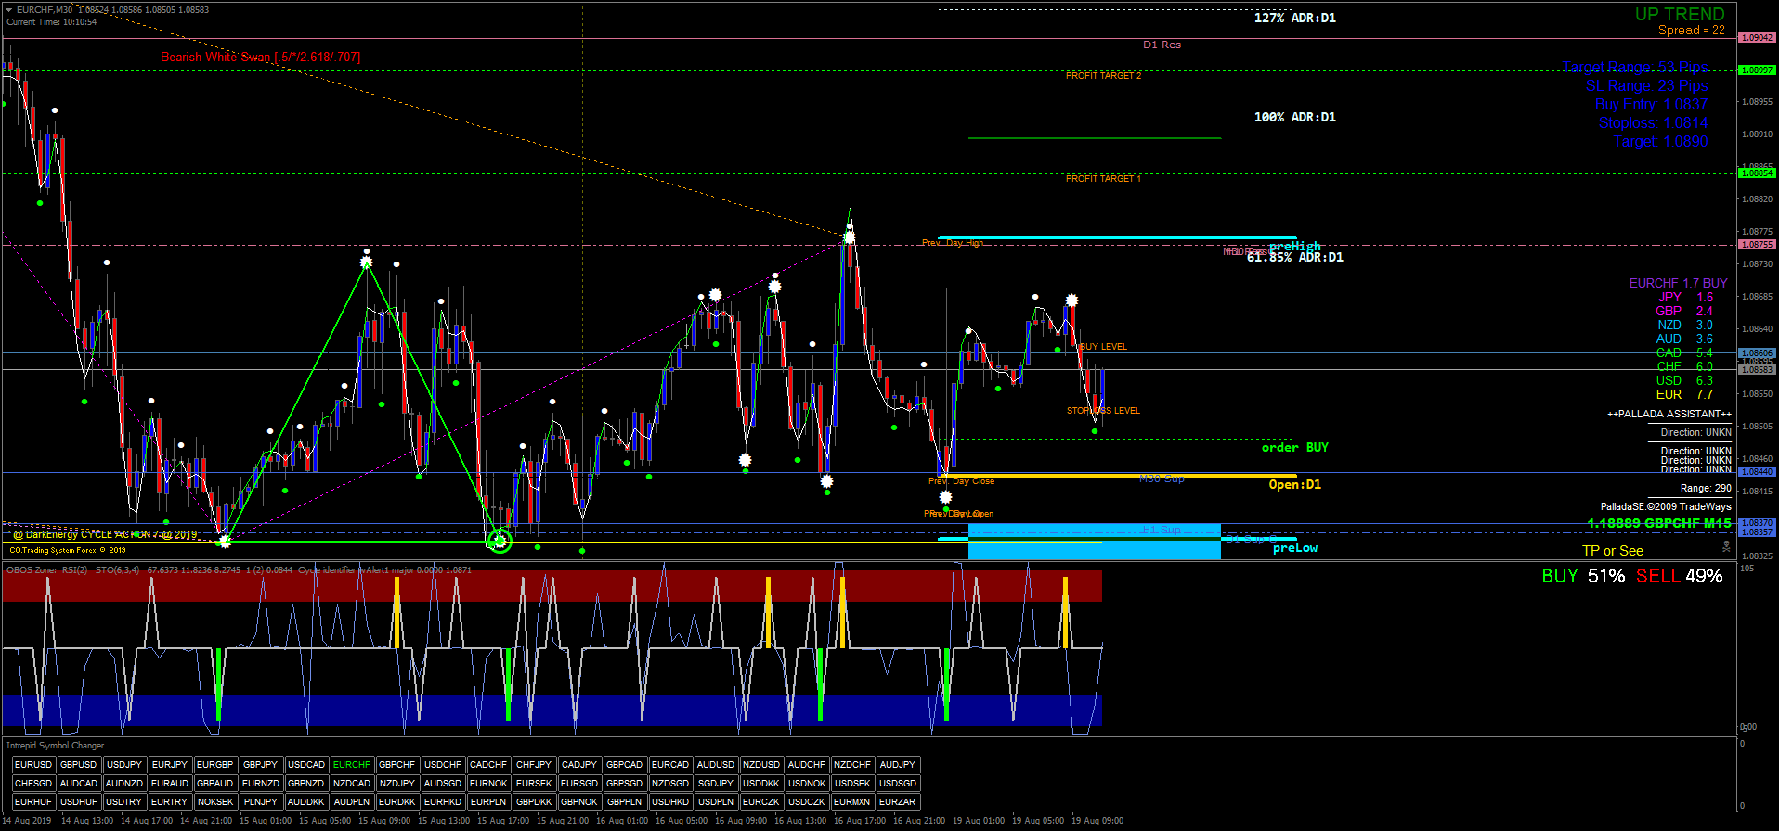Screen dimensions: 1779x831
Task: Switch chart to EURUSD symbol
Action: pyautogui.click(x=33, y=765)
